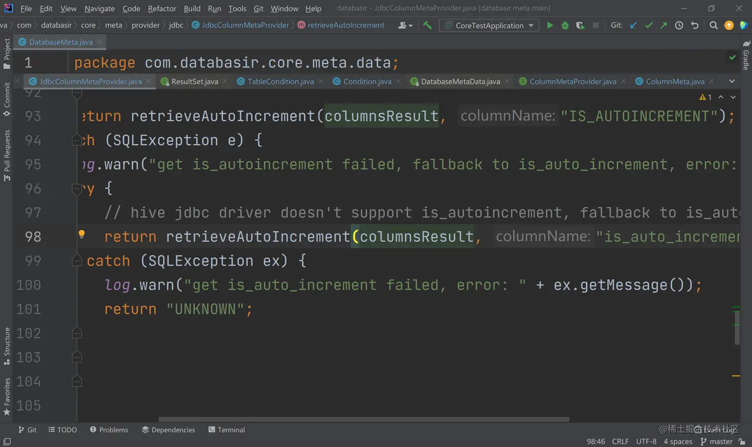752x447 pixels.
Task: Open the Dependencies tool window
Action: tap(168, 430)
